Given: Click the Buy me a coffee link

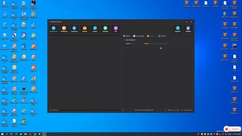Looking at the screenshot, I should click(x=174, y=110).
